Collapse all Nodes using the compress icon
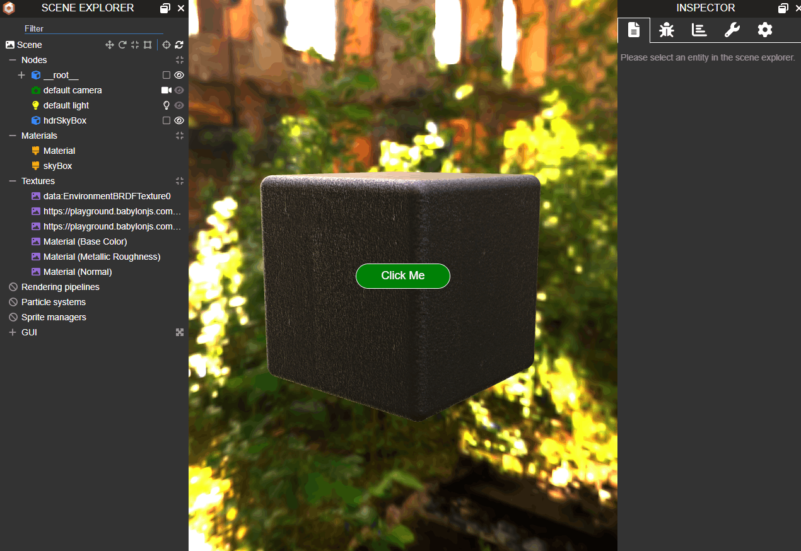 coord(180,60)
